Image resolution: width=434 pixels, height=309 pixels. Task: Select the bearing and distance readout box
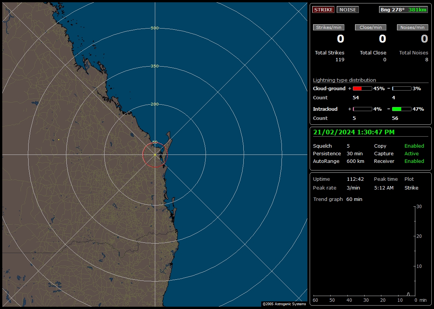click(403, 10)
